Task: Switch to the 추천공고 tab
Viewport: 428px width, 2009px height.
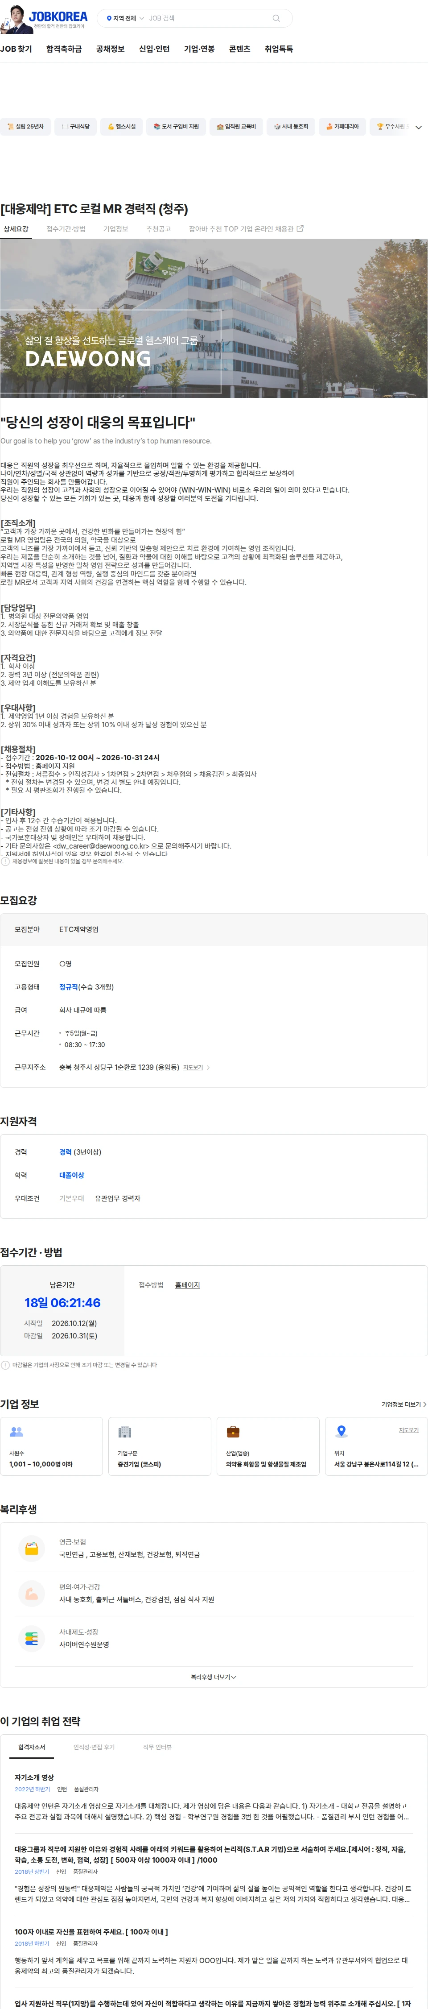Action: point(158,229)
